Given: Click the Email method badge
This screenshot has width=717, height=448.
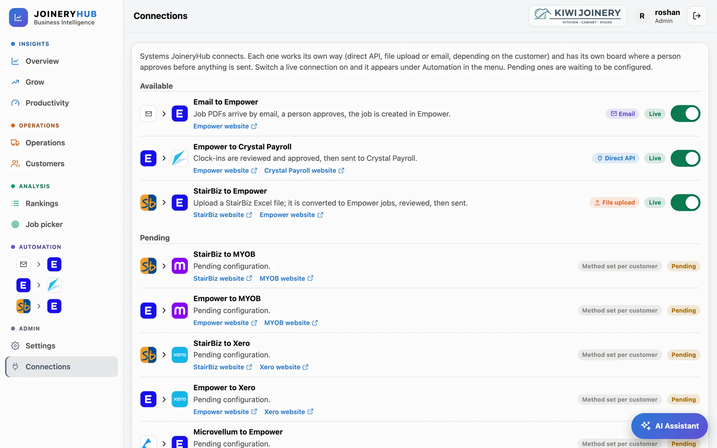Looking at the screenshot, I should [623, 114].
